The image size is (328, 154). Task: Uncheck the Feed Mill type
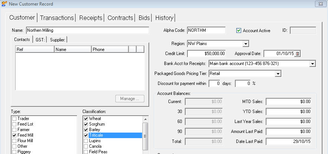point(14,136)
